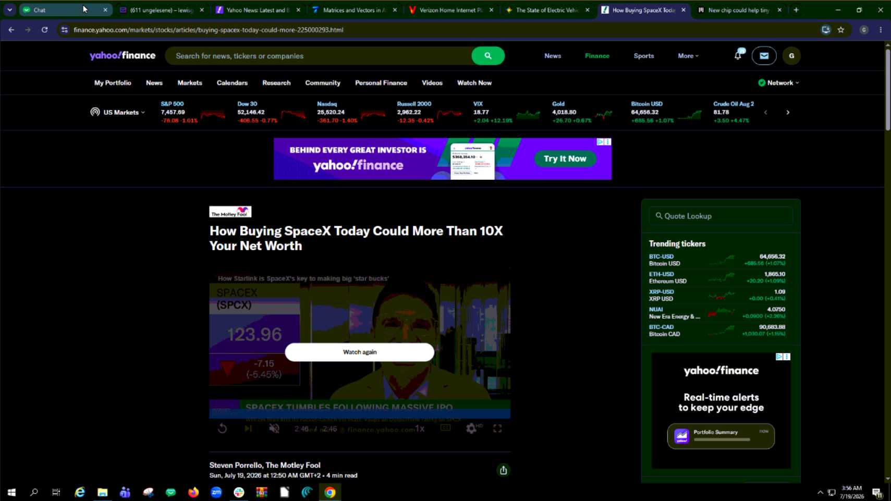Expand the Network dropdown
Screen dimensions: 891x501
tap(778, 83)
